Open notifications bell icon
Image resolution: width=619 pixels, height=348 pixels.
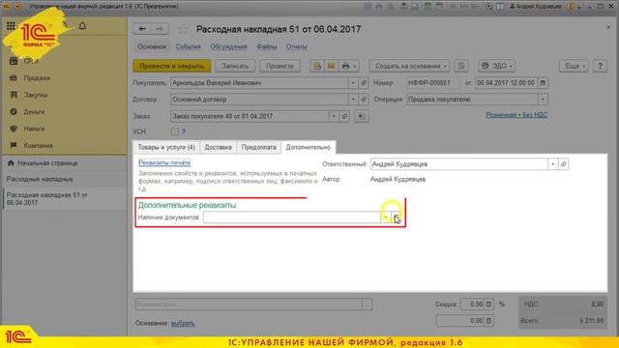[x=82, y=26]
